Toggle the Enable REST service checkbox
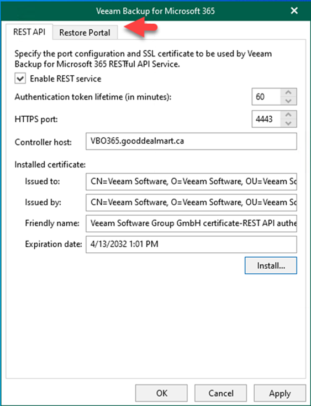Screen dimensions: 311x406 point(20,79)
